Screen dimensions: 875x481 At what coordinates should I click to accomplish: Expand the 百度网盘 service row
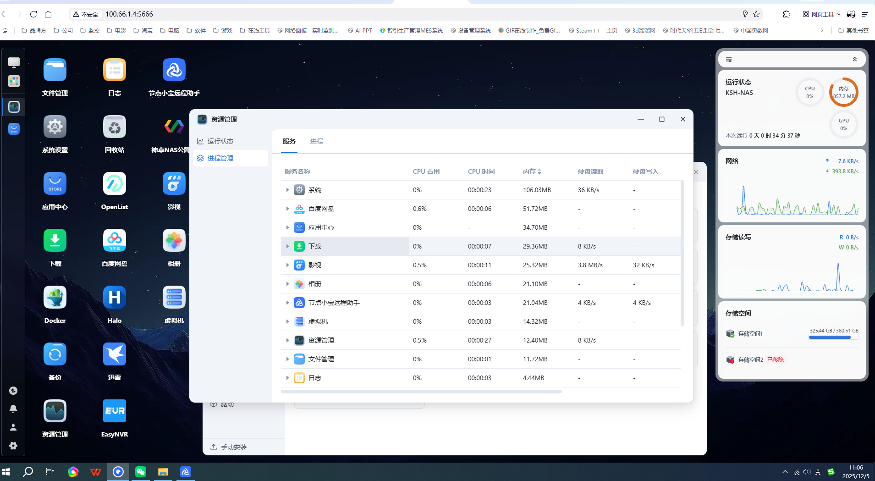tap(287, 209)
